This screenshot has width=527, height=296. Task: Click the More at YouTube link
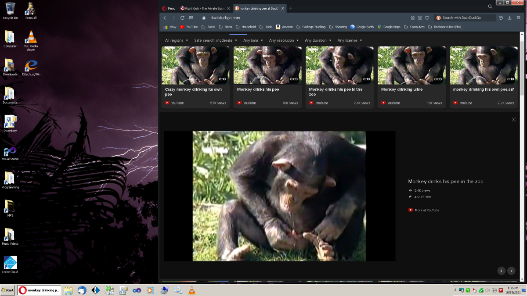(x=426, y=210)
